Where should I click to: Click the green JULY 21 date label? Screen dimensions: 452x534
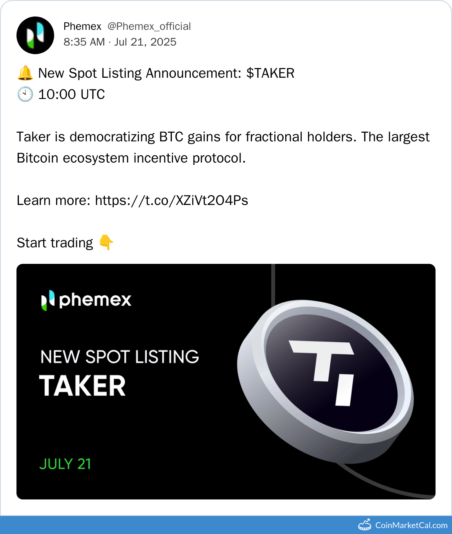(x=65, y=464)
